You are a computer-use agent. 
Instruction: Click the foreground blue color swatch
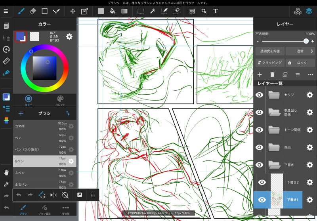point(21,36)
